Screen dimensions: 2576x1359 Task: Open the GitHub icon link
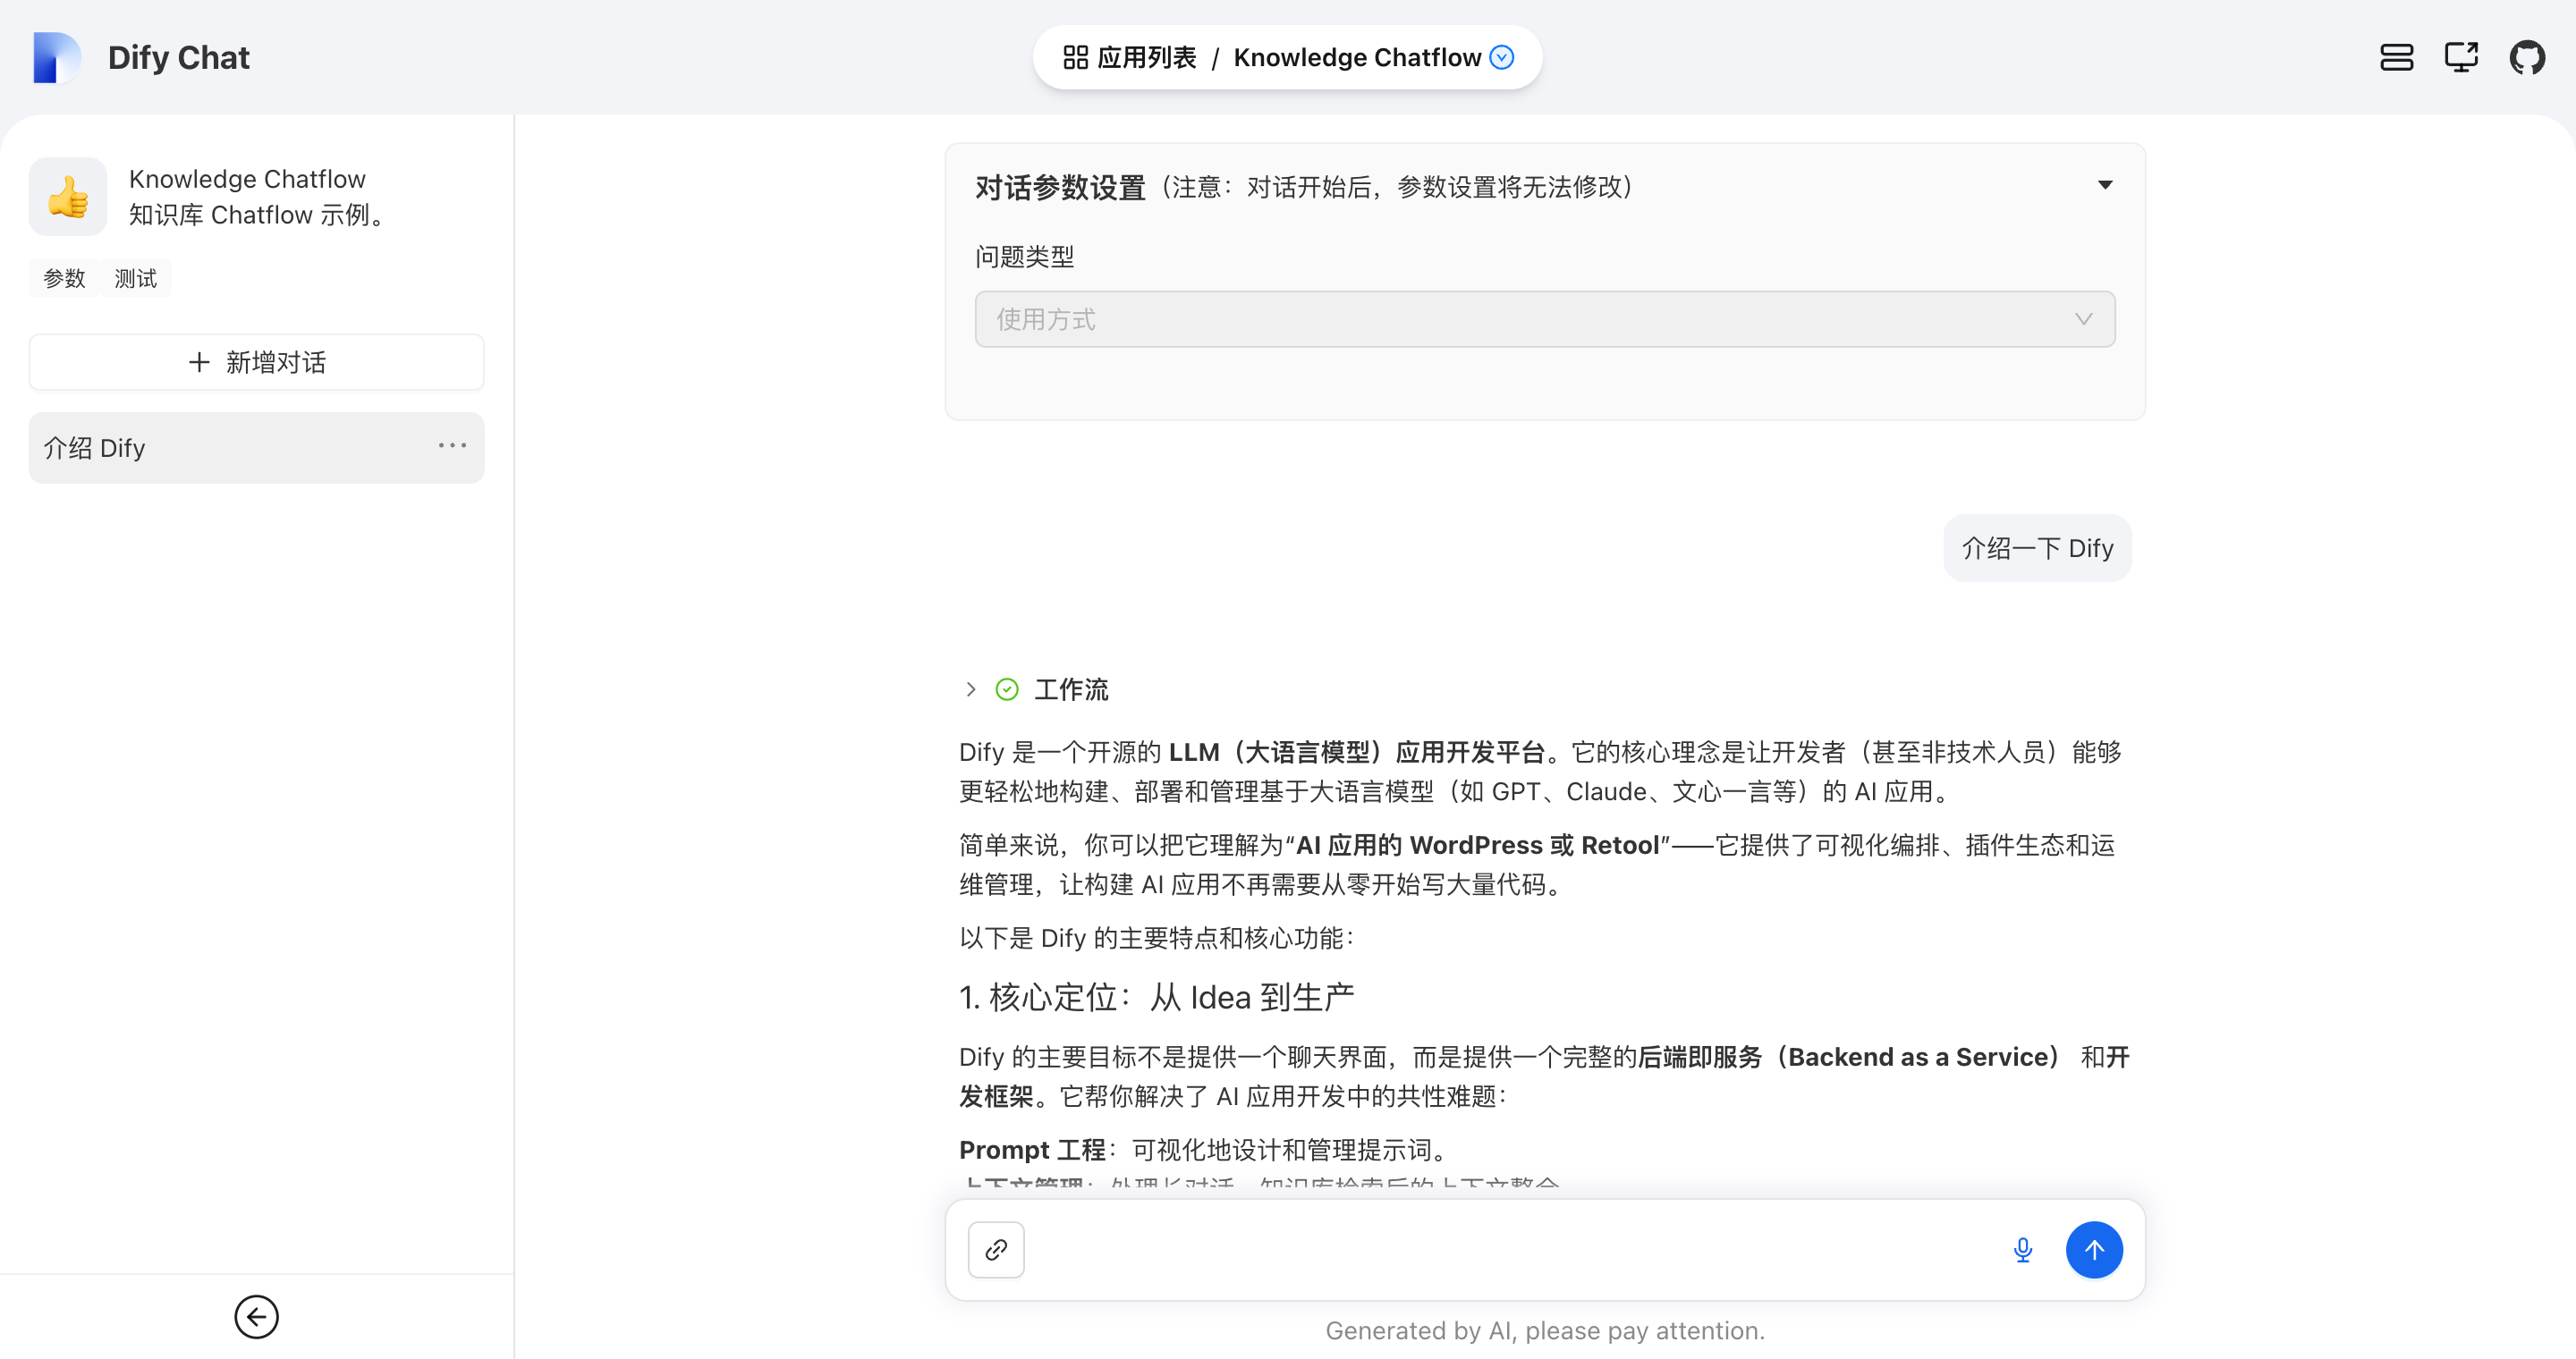click(x=2527, y=57)
